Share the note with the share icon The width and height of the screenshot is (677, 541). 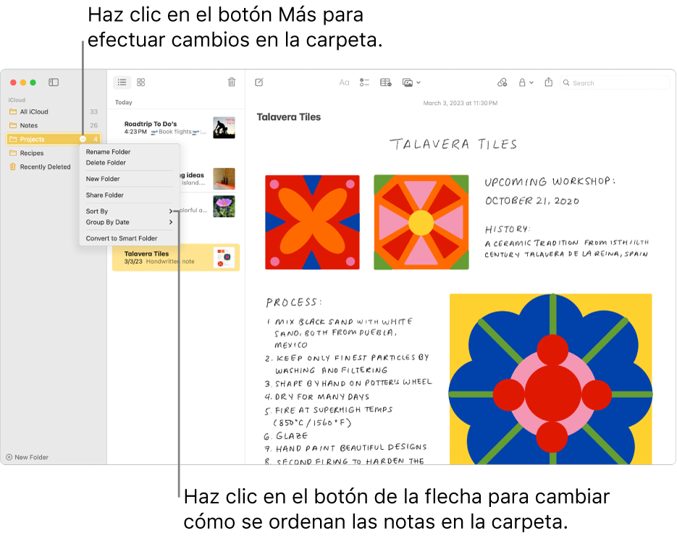[548, 82]
